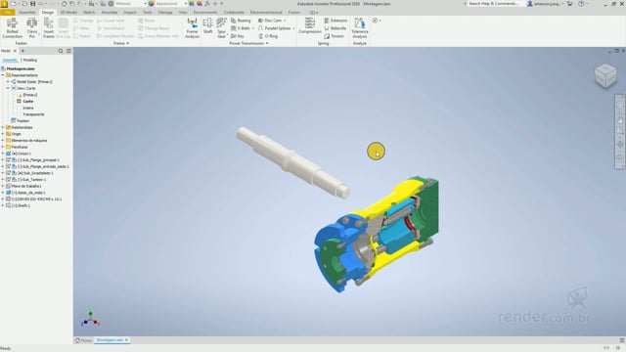
Task: Search the model browser with magnifier icon
Action: (61, 51)
